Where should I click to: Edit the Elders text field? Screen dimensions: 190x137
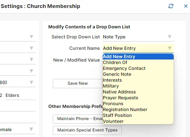20,95
